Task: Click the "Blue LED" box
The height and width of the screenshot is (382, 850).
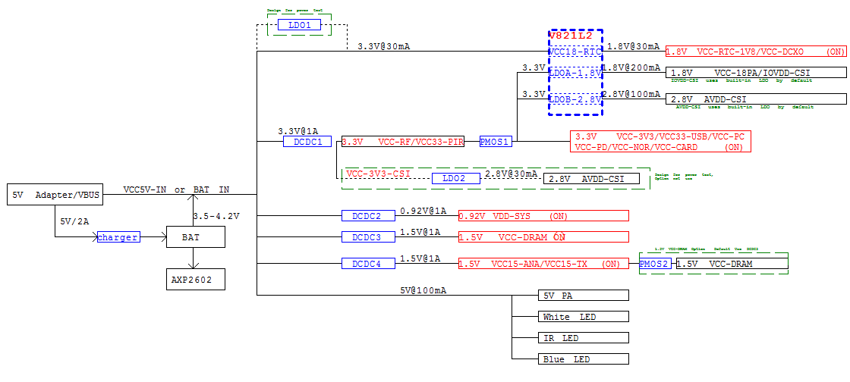Action: [584, 359]
